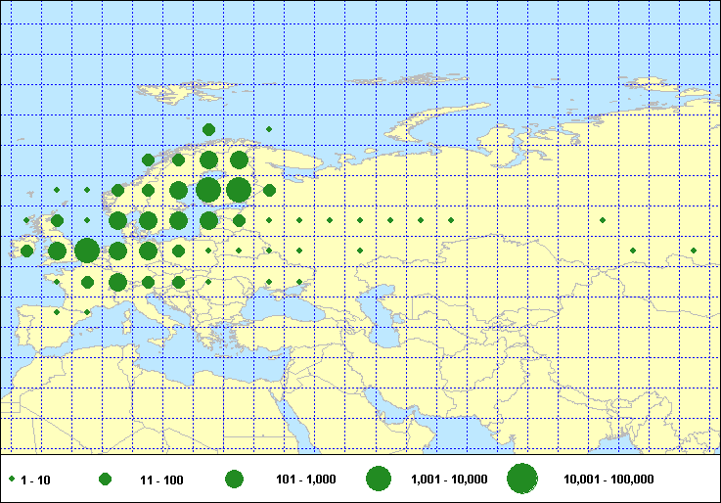Click the 1,001 - 10,000 legend circle

(379, 479)
